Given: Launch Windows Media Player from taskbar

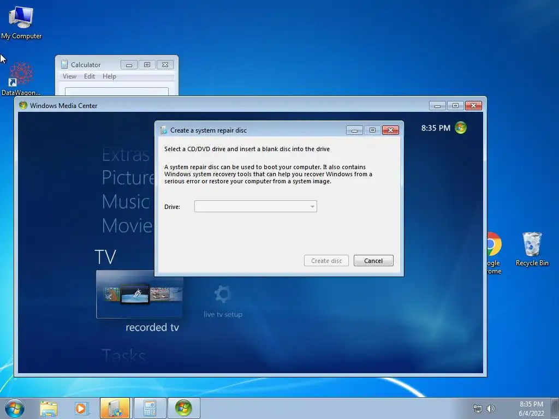Looking at the screenshot, I should (82, 408).
